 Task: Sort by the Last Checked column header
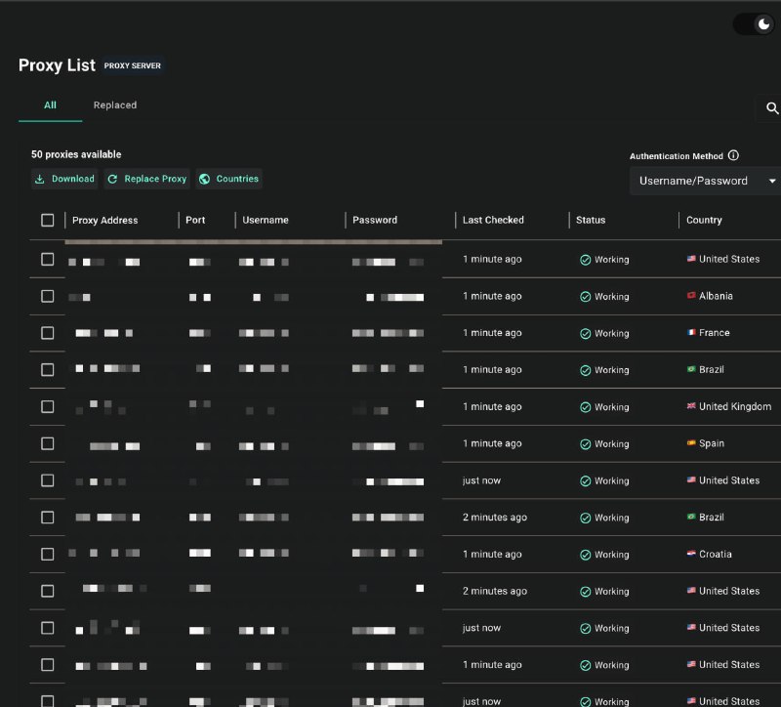(493, 221)
